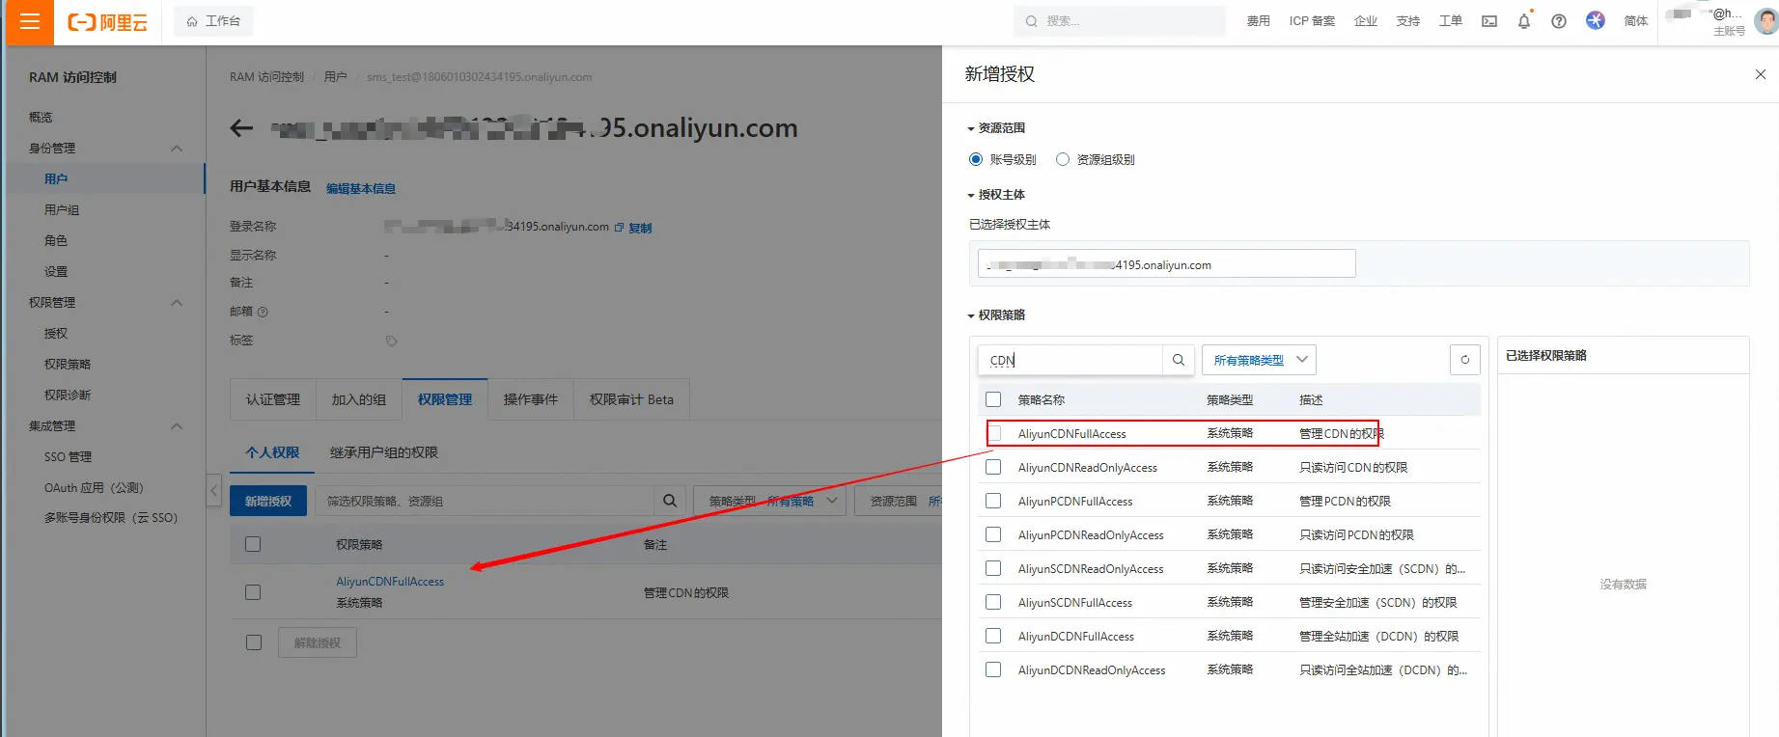Tick the AliyunCDNReadOnlyAccess checkbox
The image size is (1779, 737).
[x=993, y=468]
